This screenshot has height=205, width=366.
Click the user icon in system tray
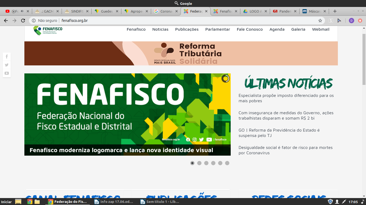(x=337, y=202)
